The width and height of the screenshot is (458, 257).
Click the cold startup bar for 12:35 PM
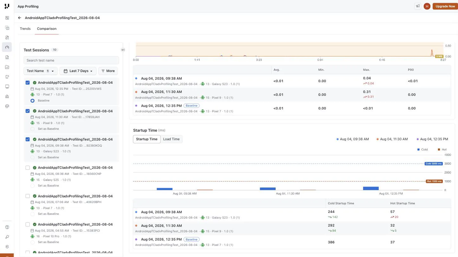pyautogui.click(x=371, y=188)
